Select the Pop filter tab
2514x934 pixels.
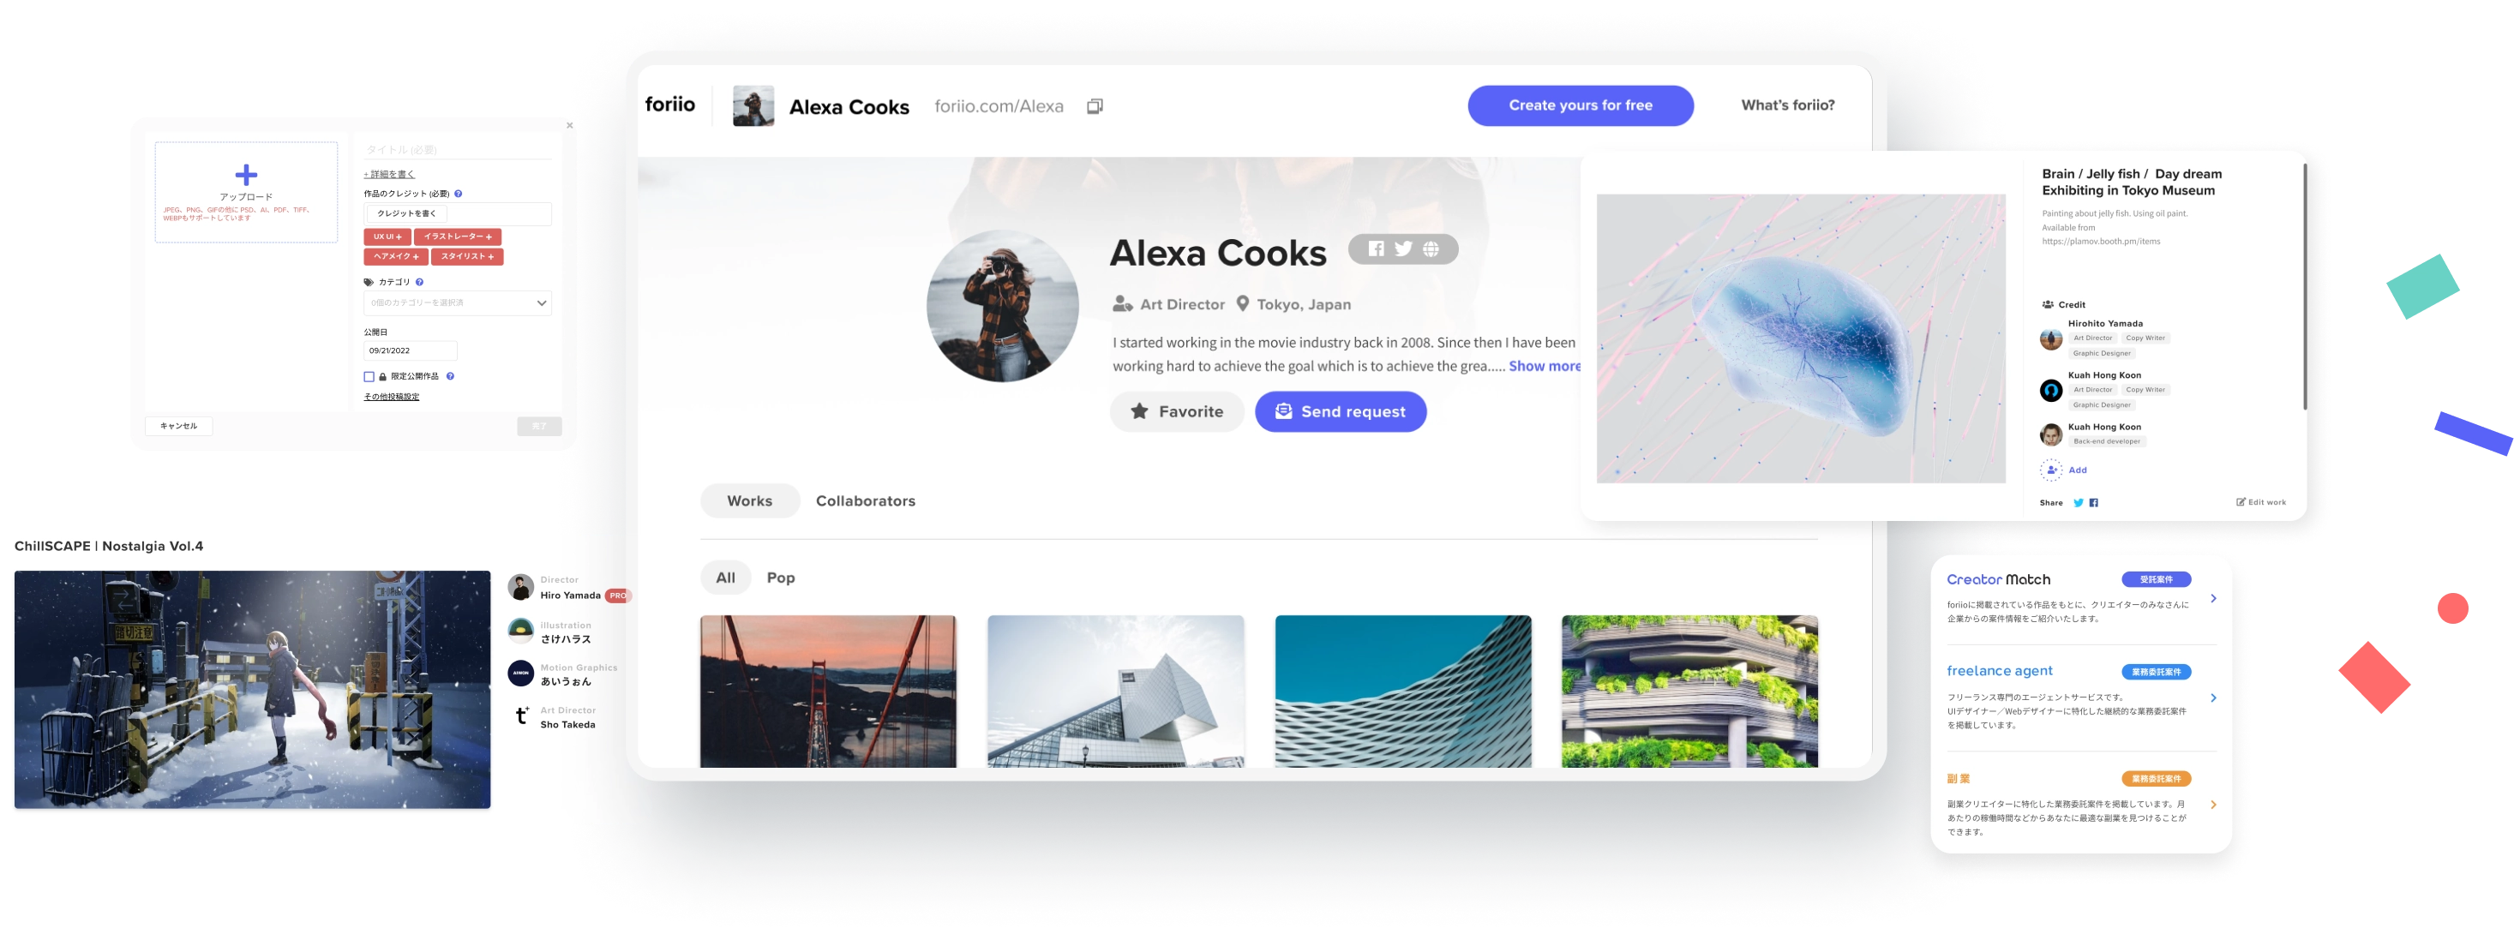781,578
